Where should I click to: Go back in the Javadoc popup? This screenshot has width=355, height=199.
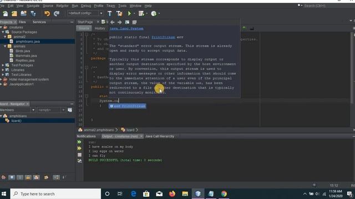point(112,22)
